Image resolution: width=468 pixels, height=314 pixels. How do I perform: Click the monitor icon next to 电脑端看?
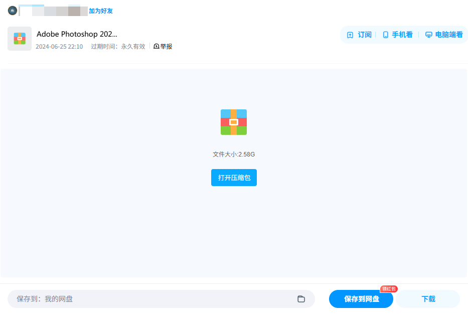coord(428,35)
